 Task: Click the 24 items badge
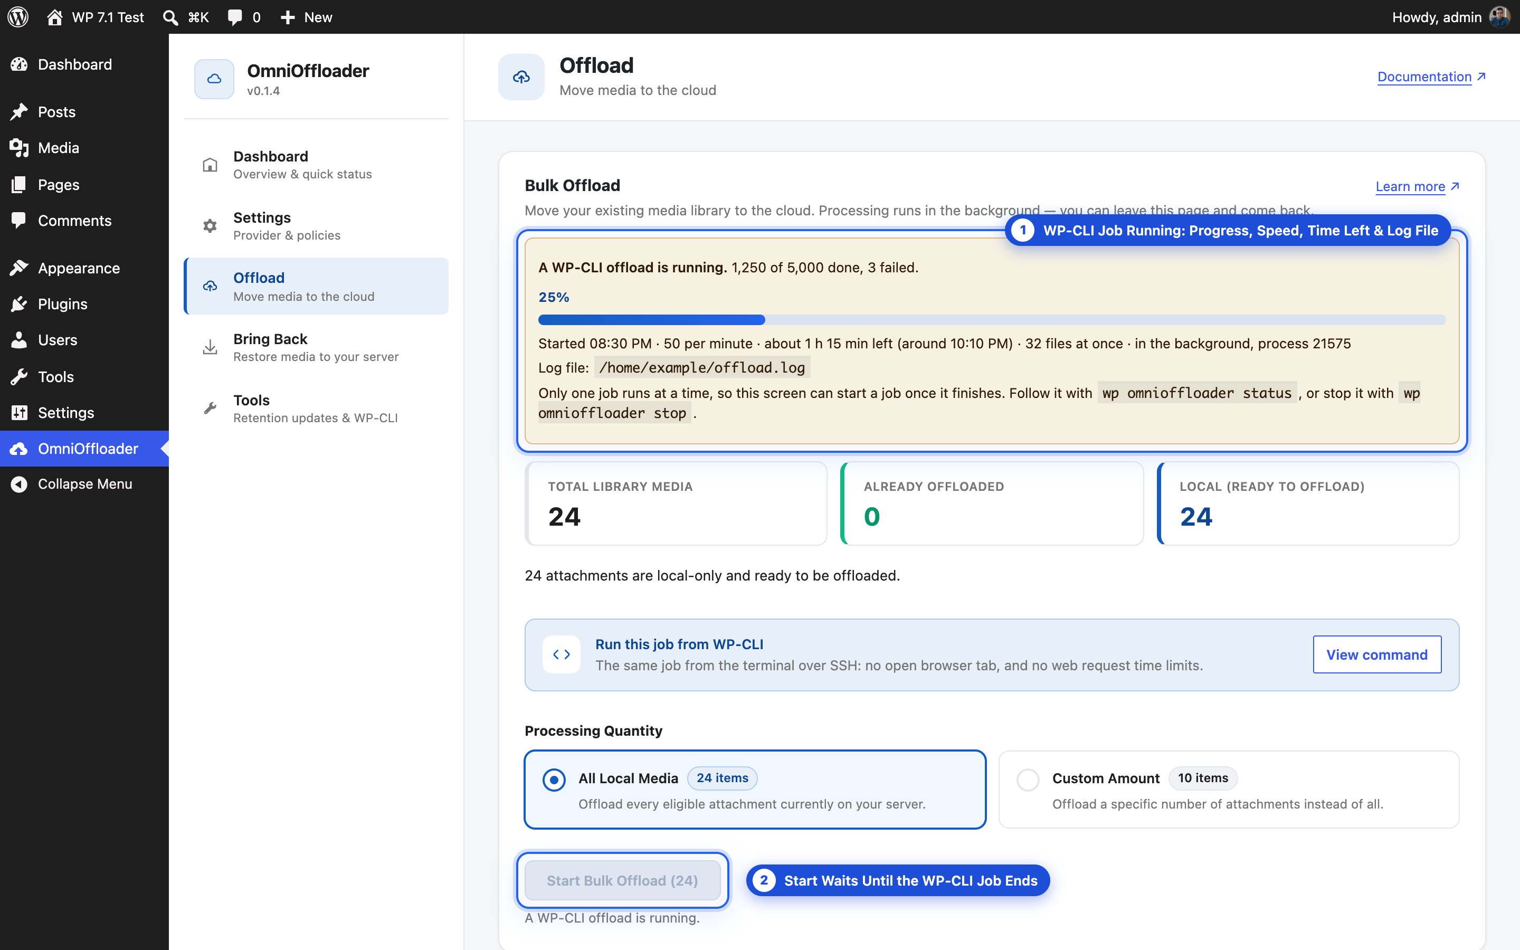[723, 778]
